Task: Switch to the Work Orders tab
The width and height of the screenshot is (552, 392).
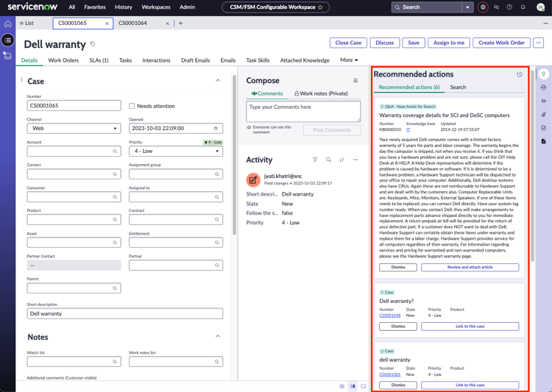Action: 63,60
